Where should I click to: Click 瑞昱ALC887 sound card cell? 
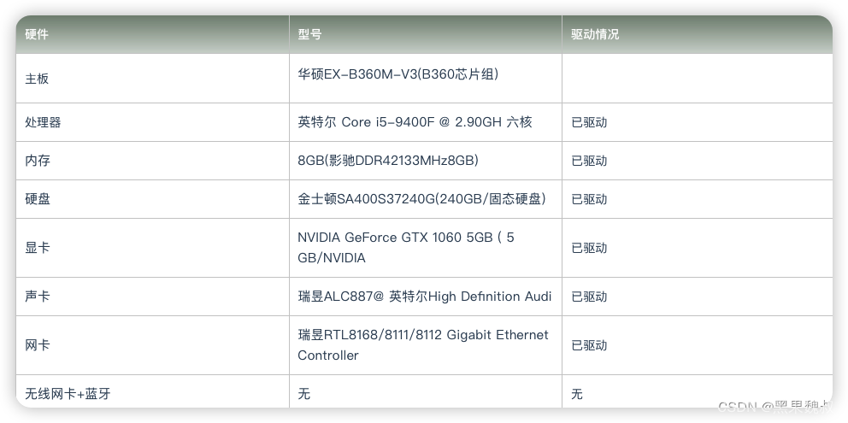(425, 297)
